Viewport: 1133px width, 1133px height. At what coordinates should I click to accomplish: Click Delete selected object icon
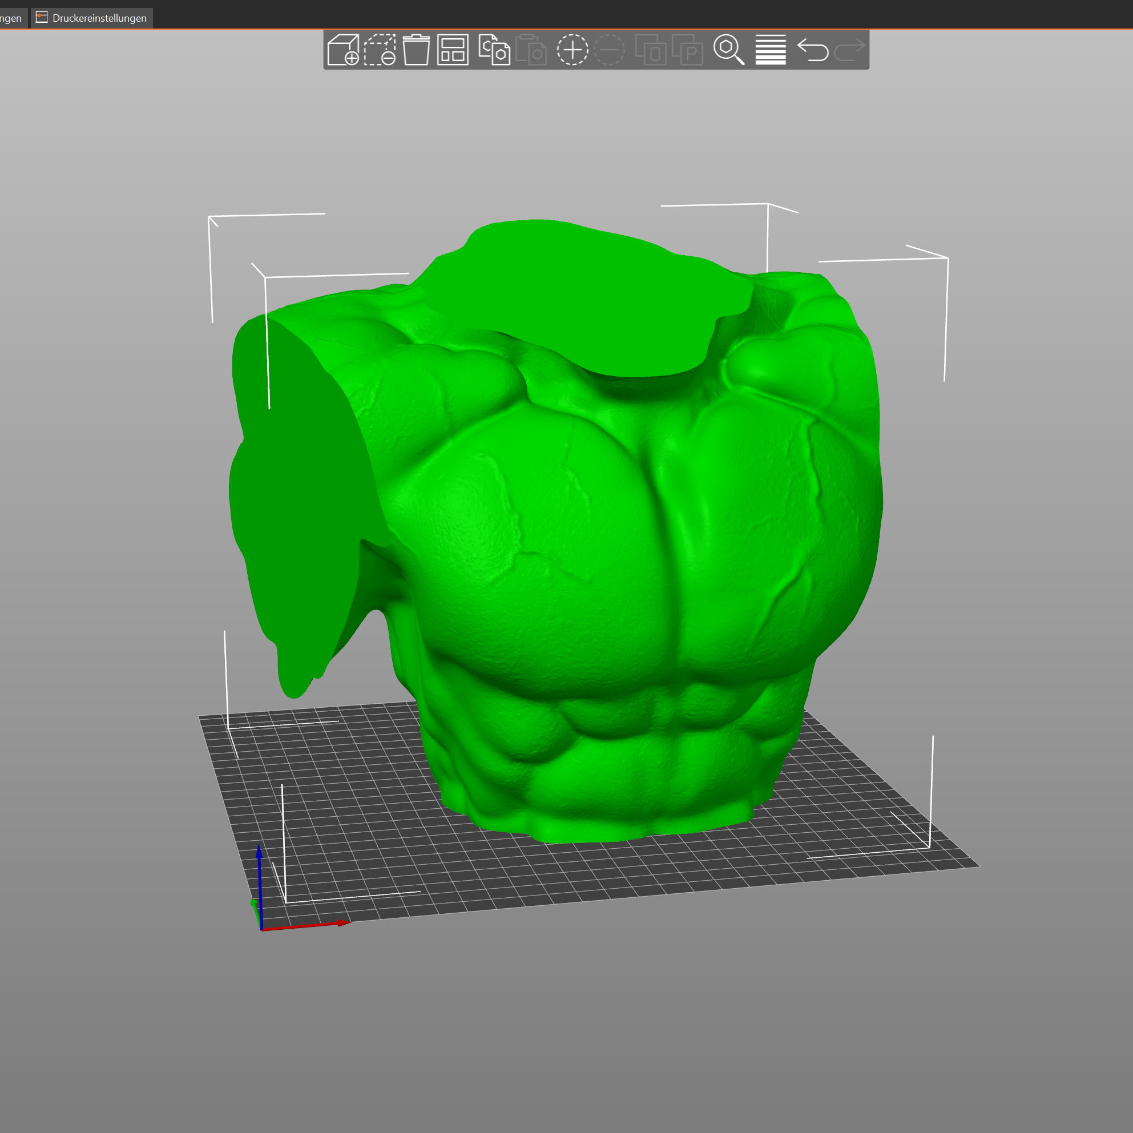(x=380, y=50)
